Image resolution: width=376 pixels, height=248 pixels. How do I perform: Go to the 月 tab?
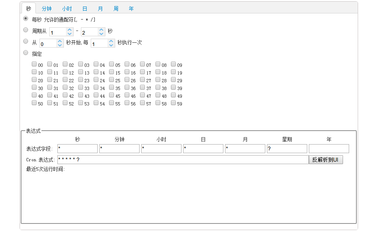[100, 9]
